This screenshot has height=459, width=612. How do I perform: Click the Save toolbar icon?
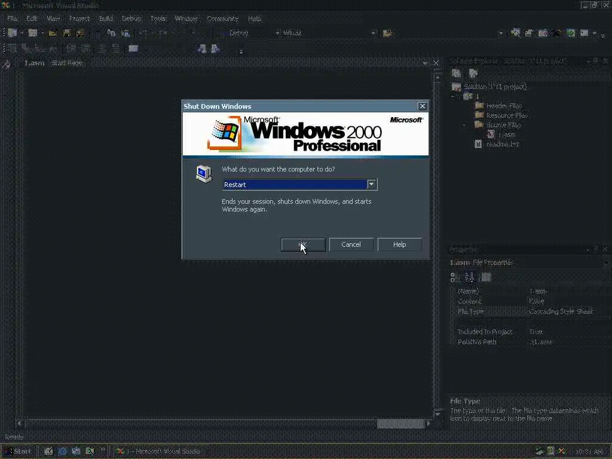(x=67, y=33)
